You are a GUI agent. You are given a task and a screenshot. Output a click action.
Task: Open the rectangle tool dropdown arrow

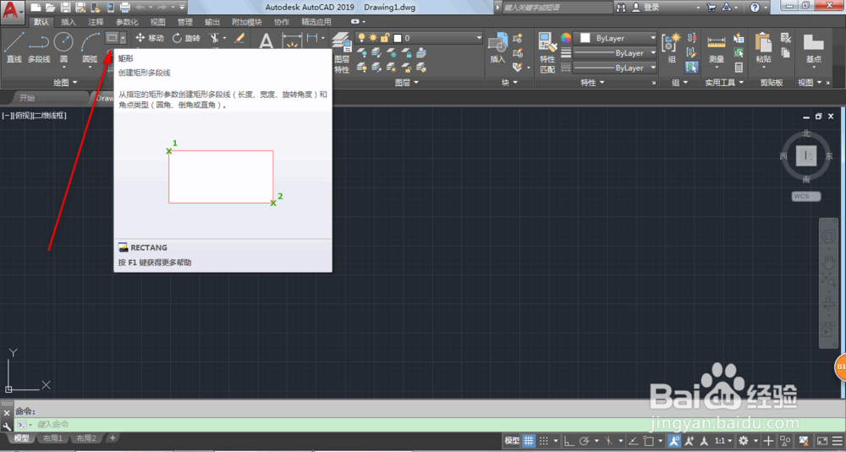point(123,38)
